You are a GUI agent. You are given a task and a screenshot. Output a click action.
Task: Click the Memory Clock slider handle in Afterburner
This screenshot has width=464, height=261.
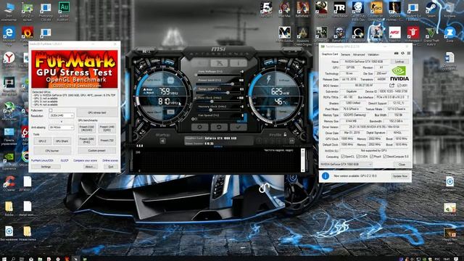(211, 110)
